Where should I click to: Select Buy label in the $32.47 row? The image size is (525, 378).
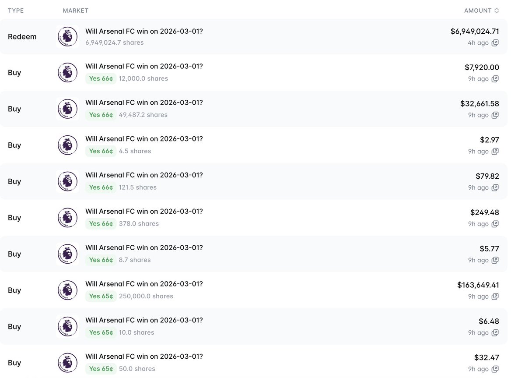point(14,363)
